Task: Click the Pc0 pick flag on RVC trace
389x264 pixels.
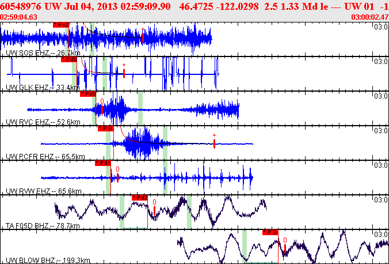Action: [x=87, y=93]
